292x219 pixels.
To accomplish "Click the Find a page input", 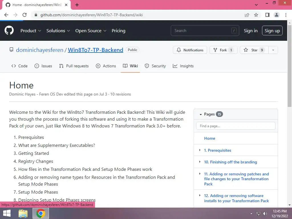I will (236, 126).
